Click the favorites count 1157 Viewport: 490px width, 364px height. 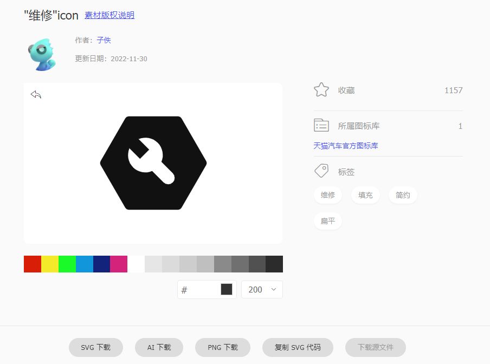pos(454,90)
